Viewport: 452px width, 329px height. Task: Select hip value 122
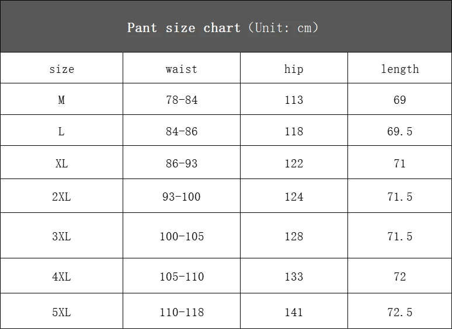tap(294, 163)
